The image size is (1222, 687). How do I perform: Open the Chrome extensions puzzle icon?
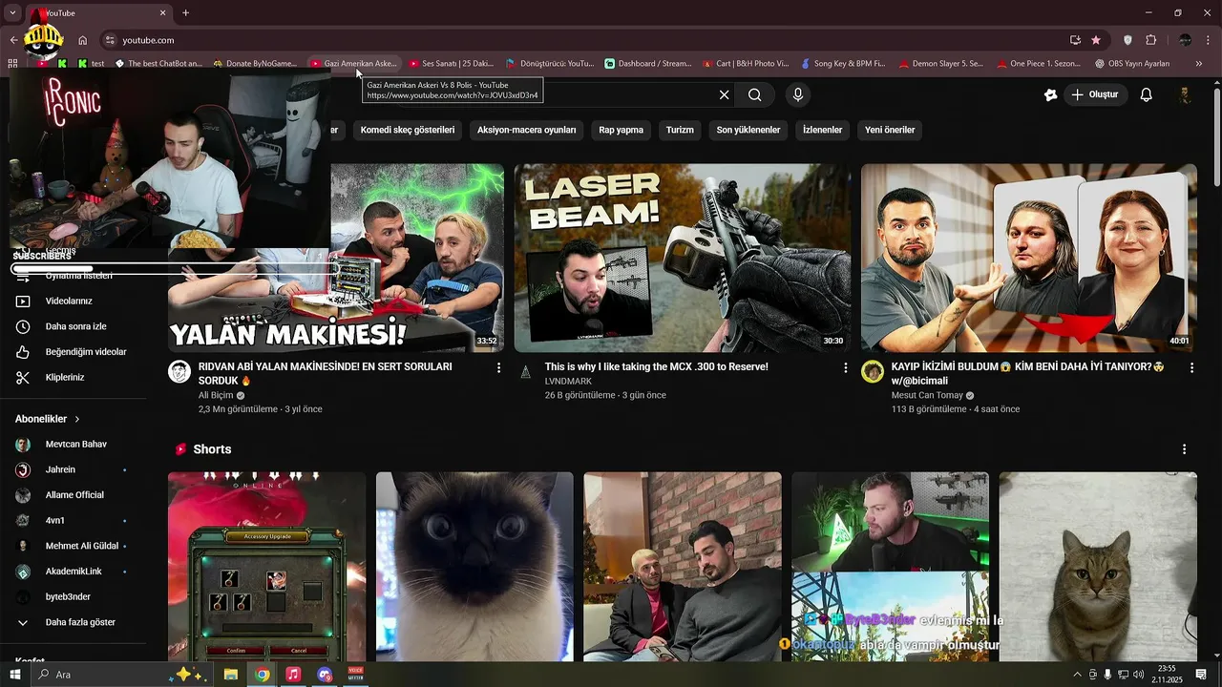[x=1150, y=40]
